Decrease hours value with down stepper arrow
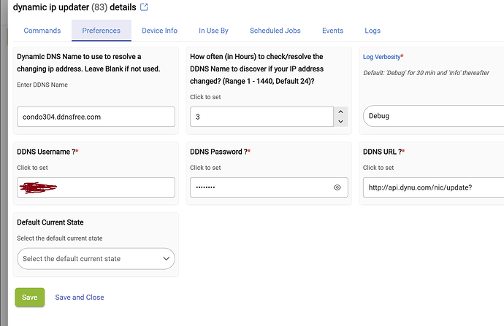The width and height of the screenshot is (504, 326). [340, 121]
